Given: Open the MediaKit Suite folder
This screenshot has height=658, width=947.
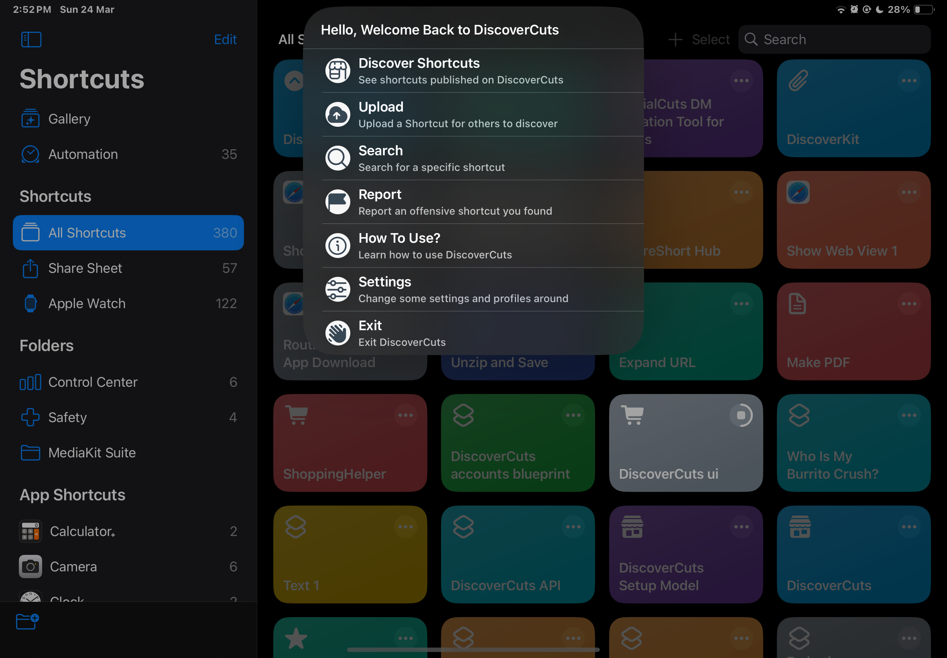Looking at the screenshot, I should [x=128, y=453].
